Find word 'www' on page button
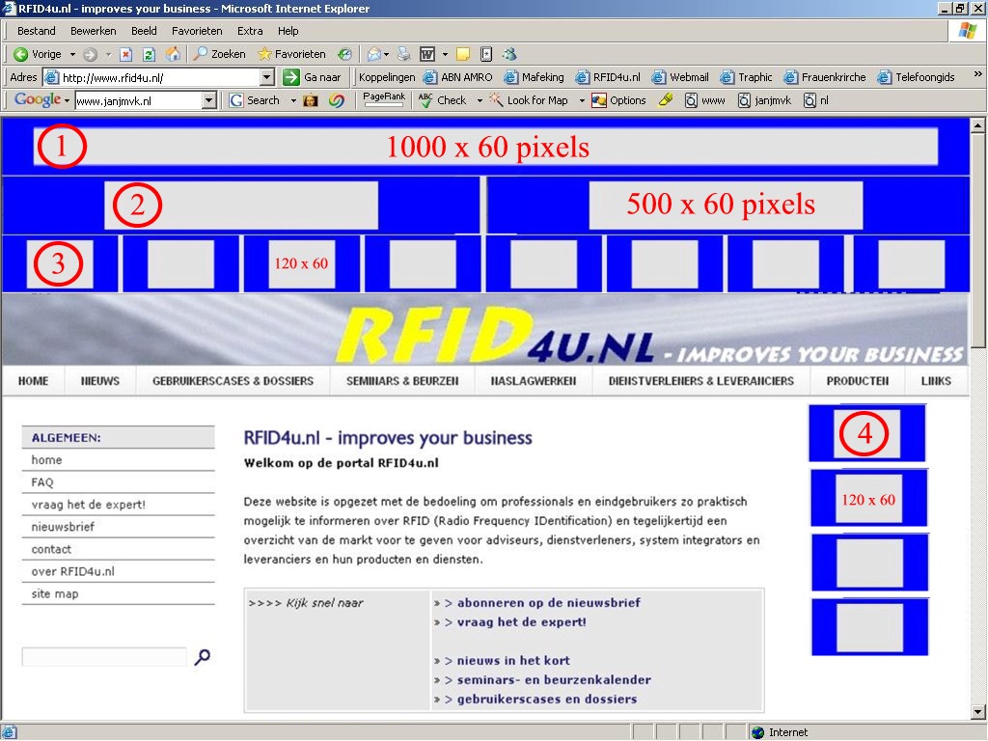This screenshot has width=988, height=741. click(x=704, y=100)
